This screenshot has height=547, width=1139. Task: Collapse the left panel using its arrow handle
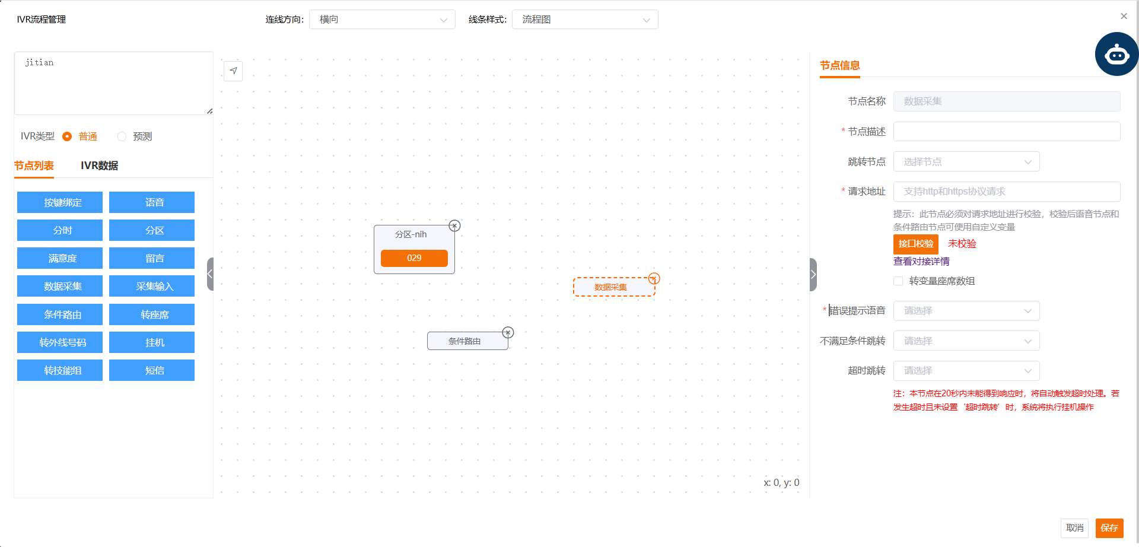[210, 274]
